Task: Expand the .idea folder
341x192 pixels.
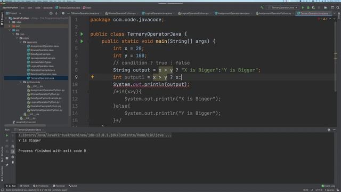Action: click(10, 22)
